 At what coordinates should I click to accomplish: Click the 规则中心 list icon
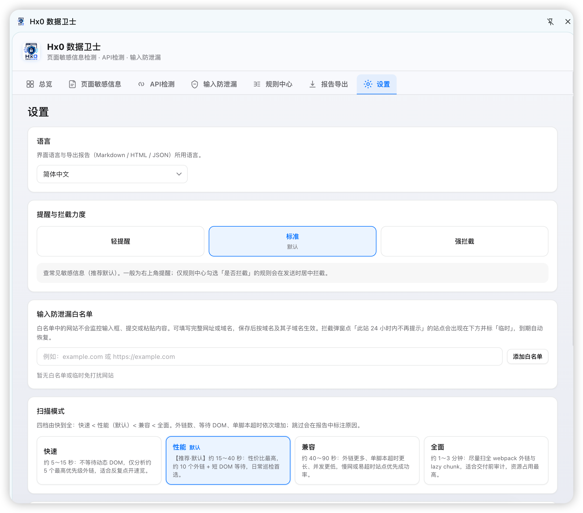[257, 84]
